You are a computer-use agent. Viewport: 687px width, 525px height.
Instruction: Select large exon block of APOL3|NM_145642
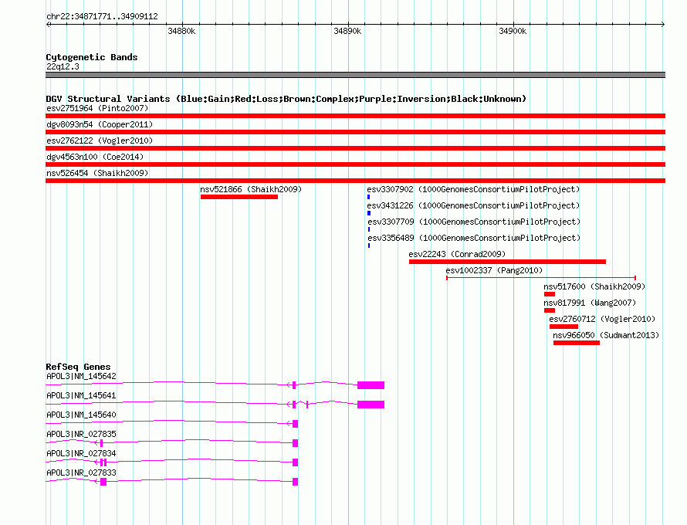click(x=371, y=385)
